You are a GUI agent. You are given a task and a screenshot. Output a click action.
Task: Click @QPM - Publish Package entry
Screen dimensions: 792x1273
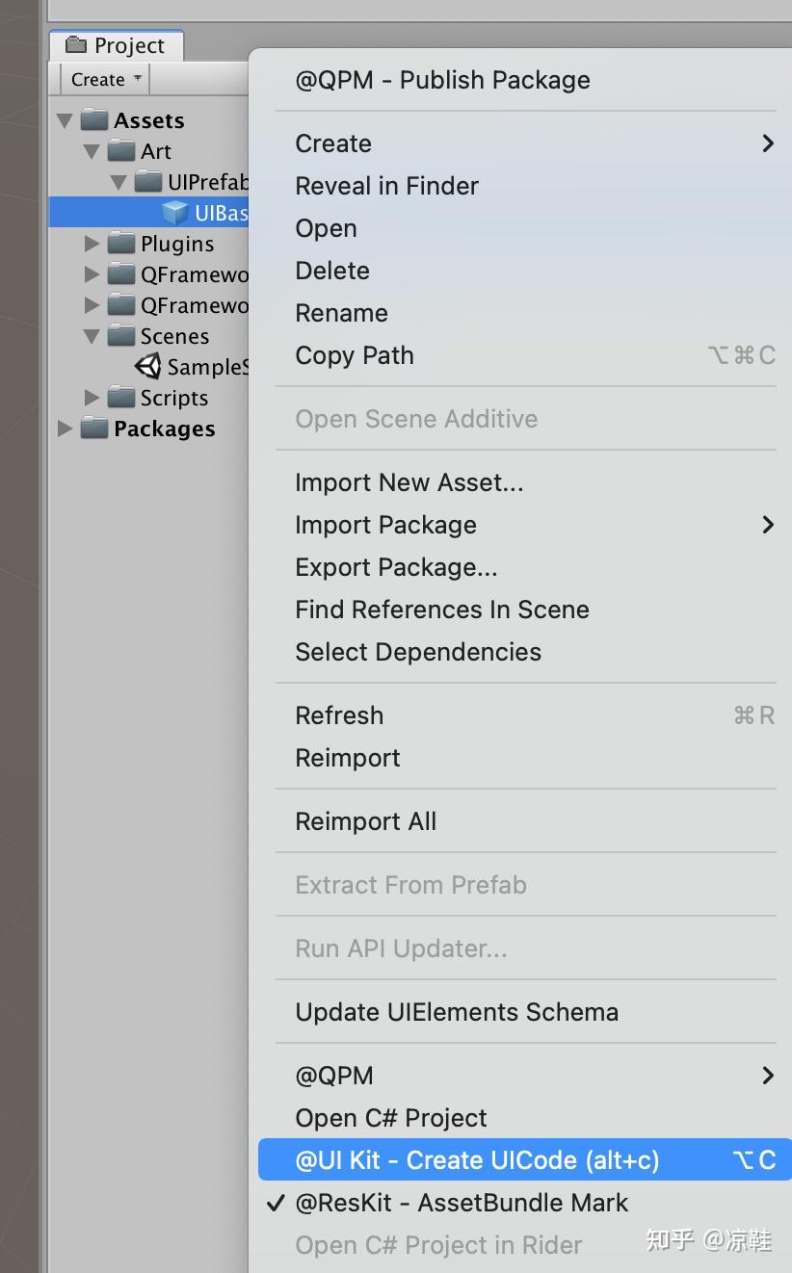pos(442,80)
